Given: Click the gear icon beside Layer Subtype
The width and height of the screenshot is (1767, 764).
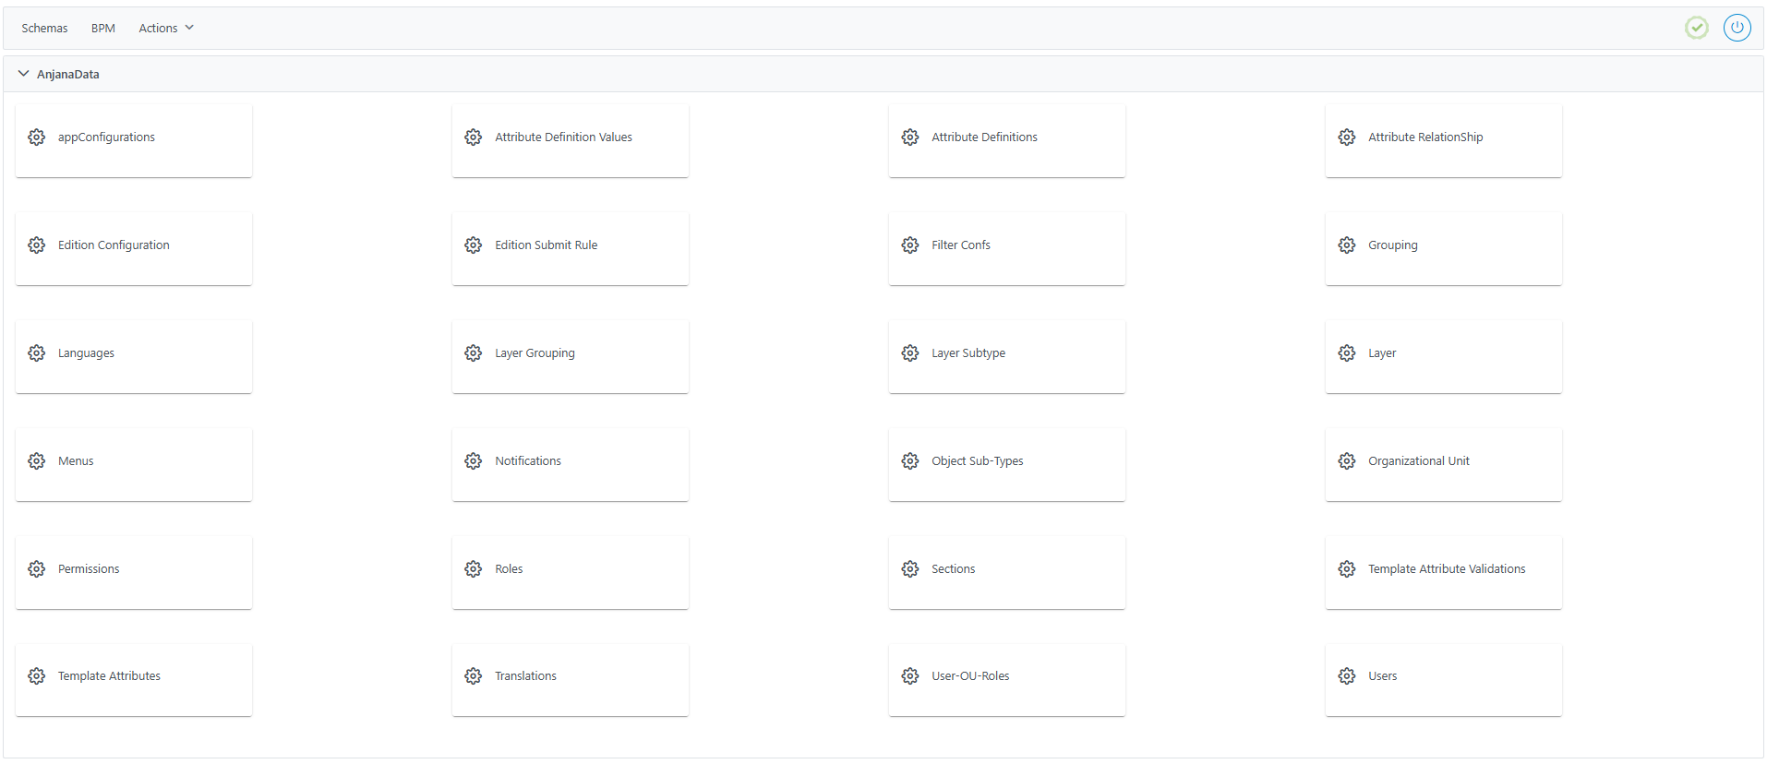Looking at the screenshot, I should click(x=910, y=353).
